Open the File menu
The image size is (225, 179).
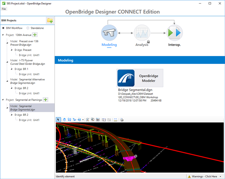[4, 9]
